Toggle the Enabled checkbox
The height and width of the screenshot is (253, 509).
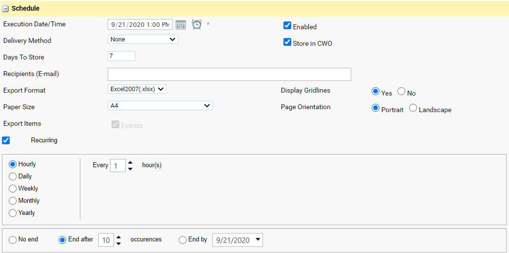[287, 26]
